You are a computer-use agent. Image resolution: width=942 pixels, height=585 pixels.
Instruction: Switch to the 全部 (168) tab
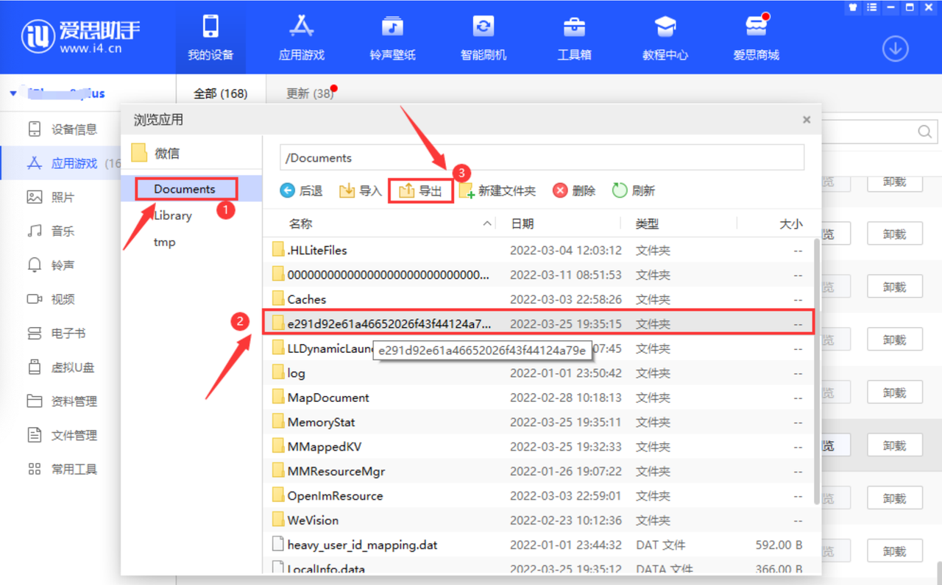[x=220, y=94]
